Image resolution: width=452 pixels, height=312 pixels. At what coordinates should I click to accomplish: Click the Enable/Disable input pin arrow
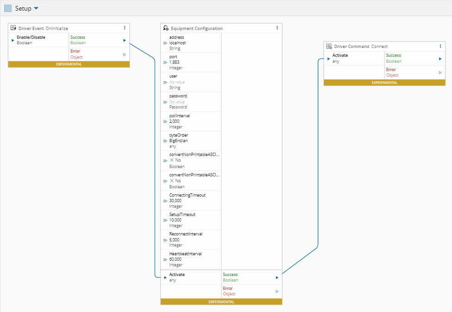click(x=12, y=40)
